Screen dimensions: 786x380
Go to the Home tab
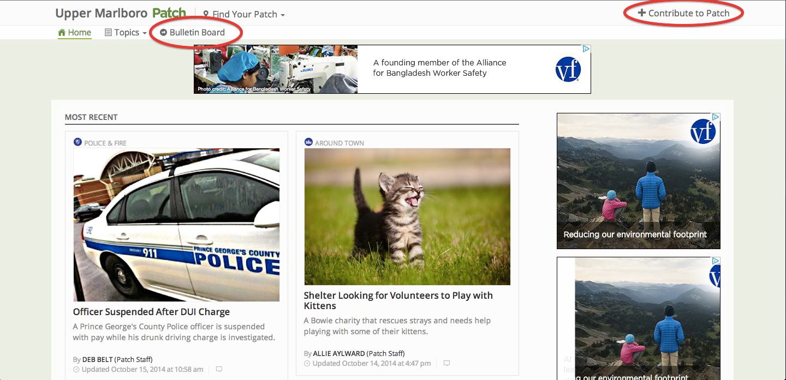point(79,33)
